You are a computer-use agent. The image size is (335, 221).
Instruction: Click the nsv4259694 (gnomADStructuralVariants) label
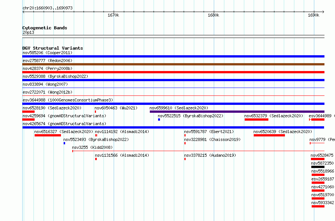point(64,116)
